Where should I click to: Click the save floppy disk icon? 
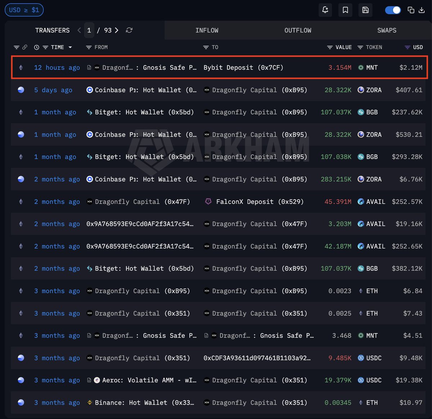pos(365,10)
